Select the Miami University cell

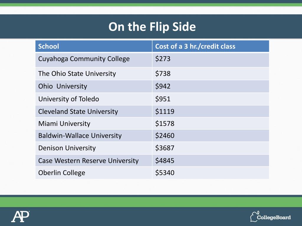[x=64, y=124]
